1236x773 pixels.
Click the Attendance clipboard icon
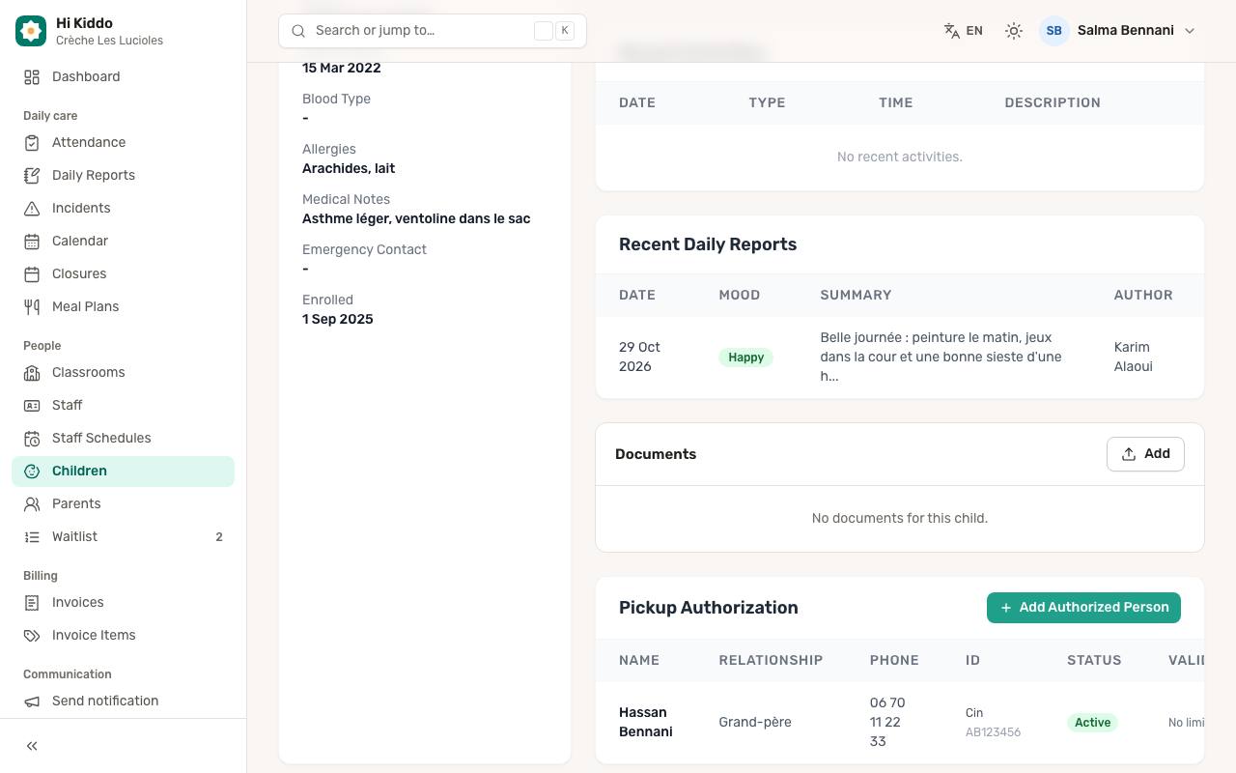(x=32, y=142)
